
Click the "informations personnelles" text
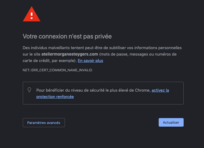coord(159,48)
